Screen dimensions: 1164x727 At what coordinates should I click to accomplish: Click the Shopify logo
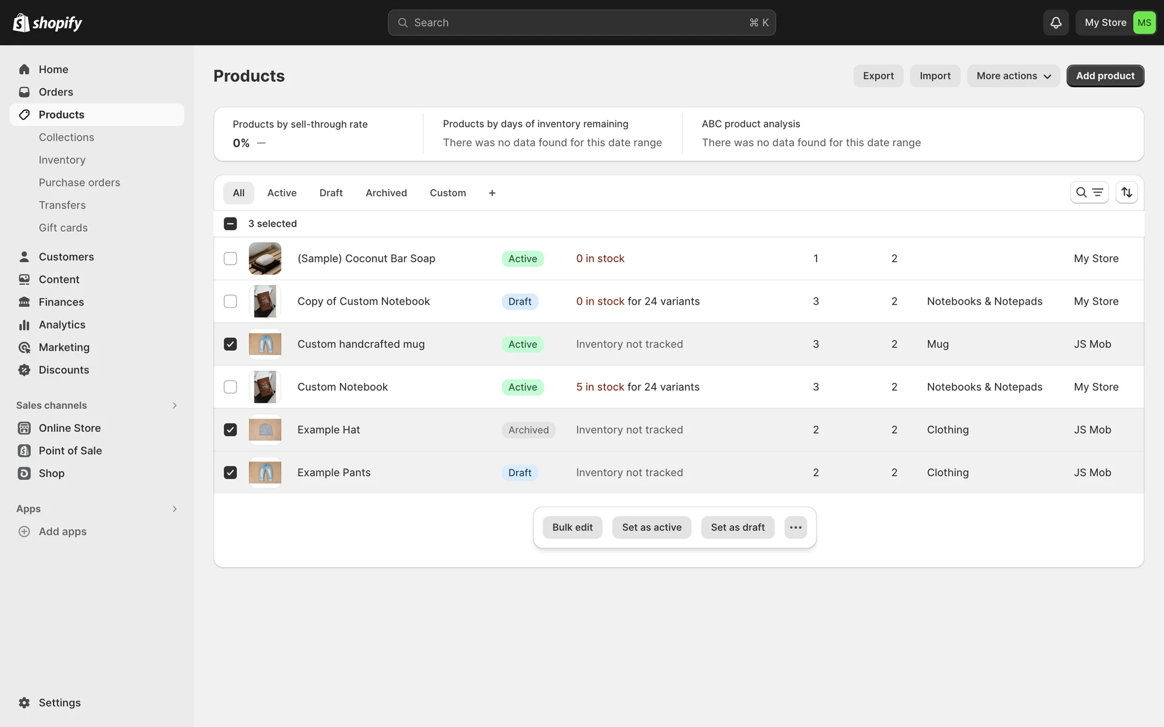point(47,23)
